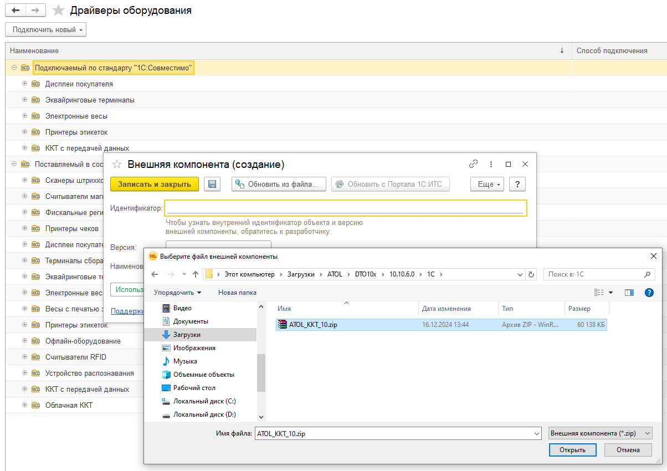Open view options dropdown arrow
Screen dimensions: 667x471
[x=611, y=292]
